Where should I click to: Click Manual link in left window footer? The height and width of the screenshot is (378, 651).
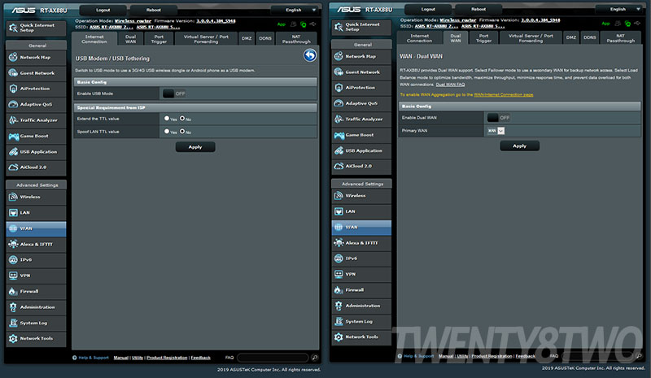[120, 358]
